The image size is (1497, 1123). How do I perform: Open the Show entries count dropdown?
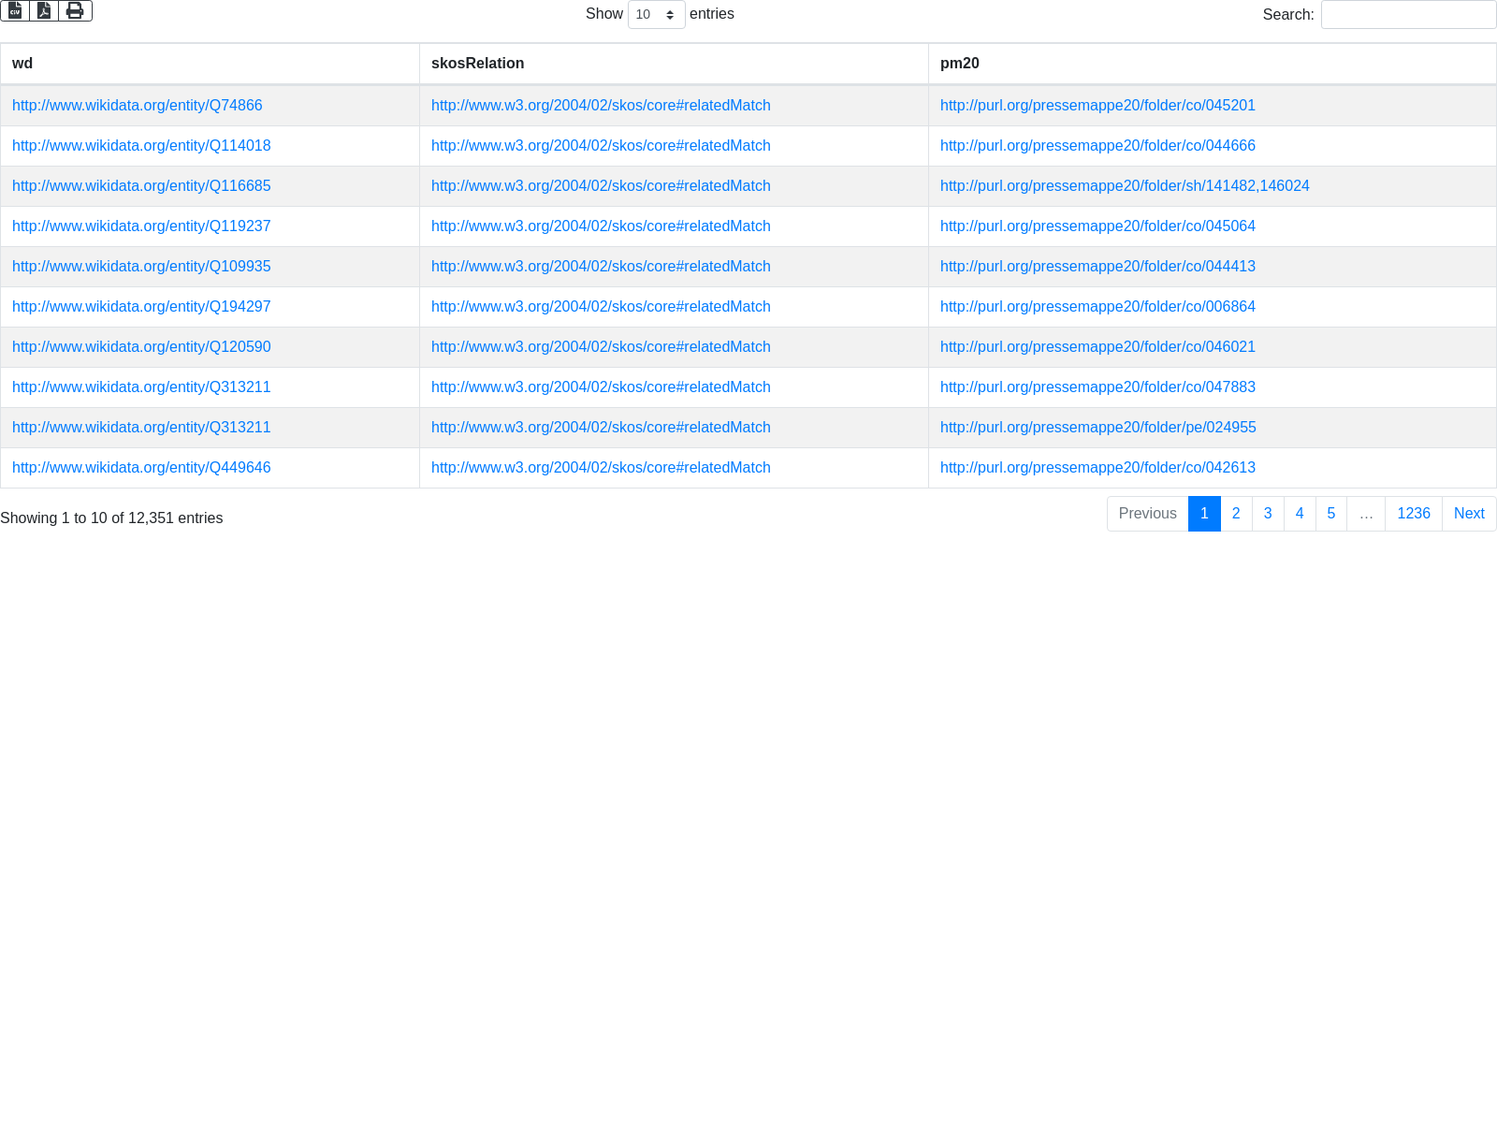point(656,15)
